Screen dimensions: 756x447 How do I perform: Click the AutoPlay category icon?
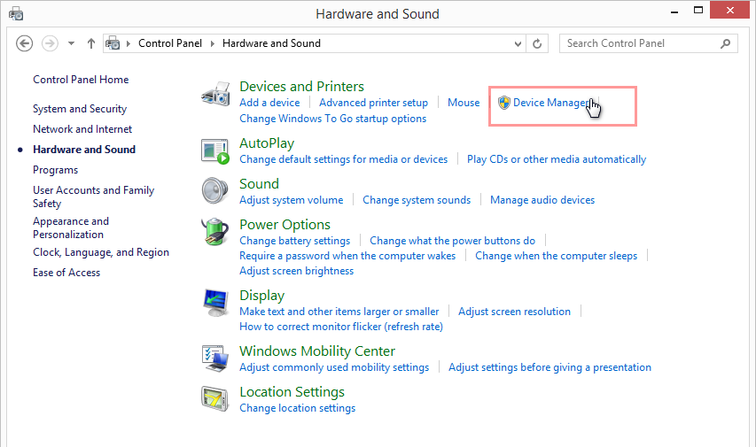[x=215, y=151]
